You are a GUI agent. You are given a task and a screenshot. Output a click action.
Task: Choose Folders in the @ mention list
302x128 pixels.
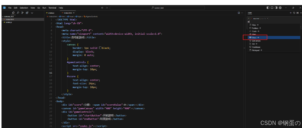coord(274,28)
